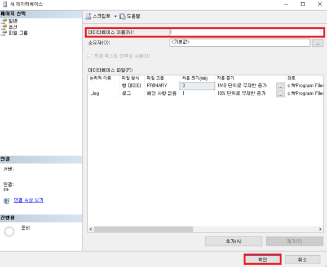Select the 옵션 page label
Viewport: 327px width, 267px height.
pyautogui.click(x=13, y=27)
